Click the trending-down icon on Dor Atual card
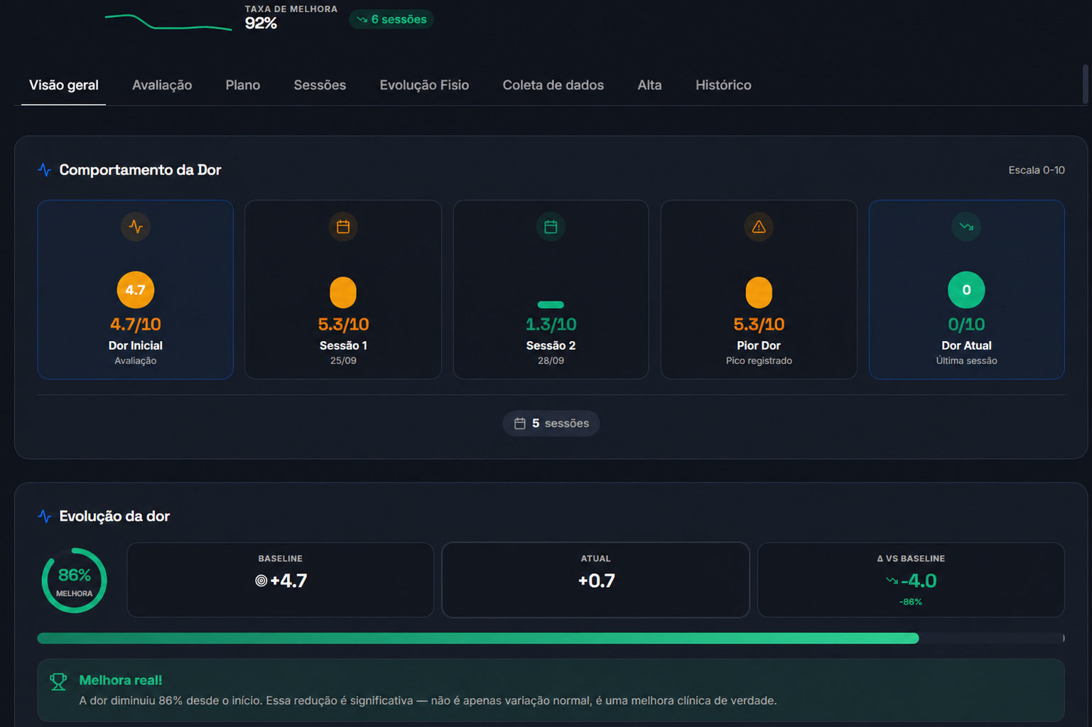 966,227
